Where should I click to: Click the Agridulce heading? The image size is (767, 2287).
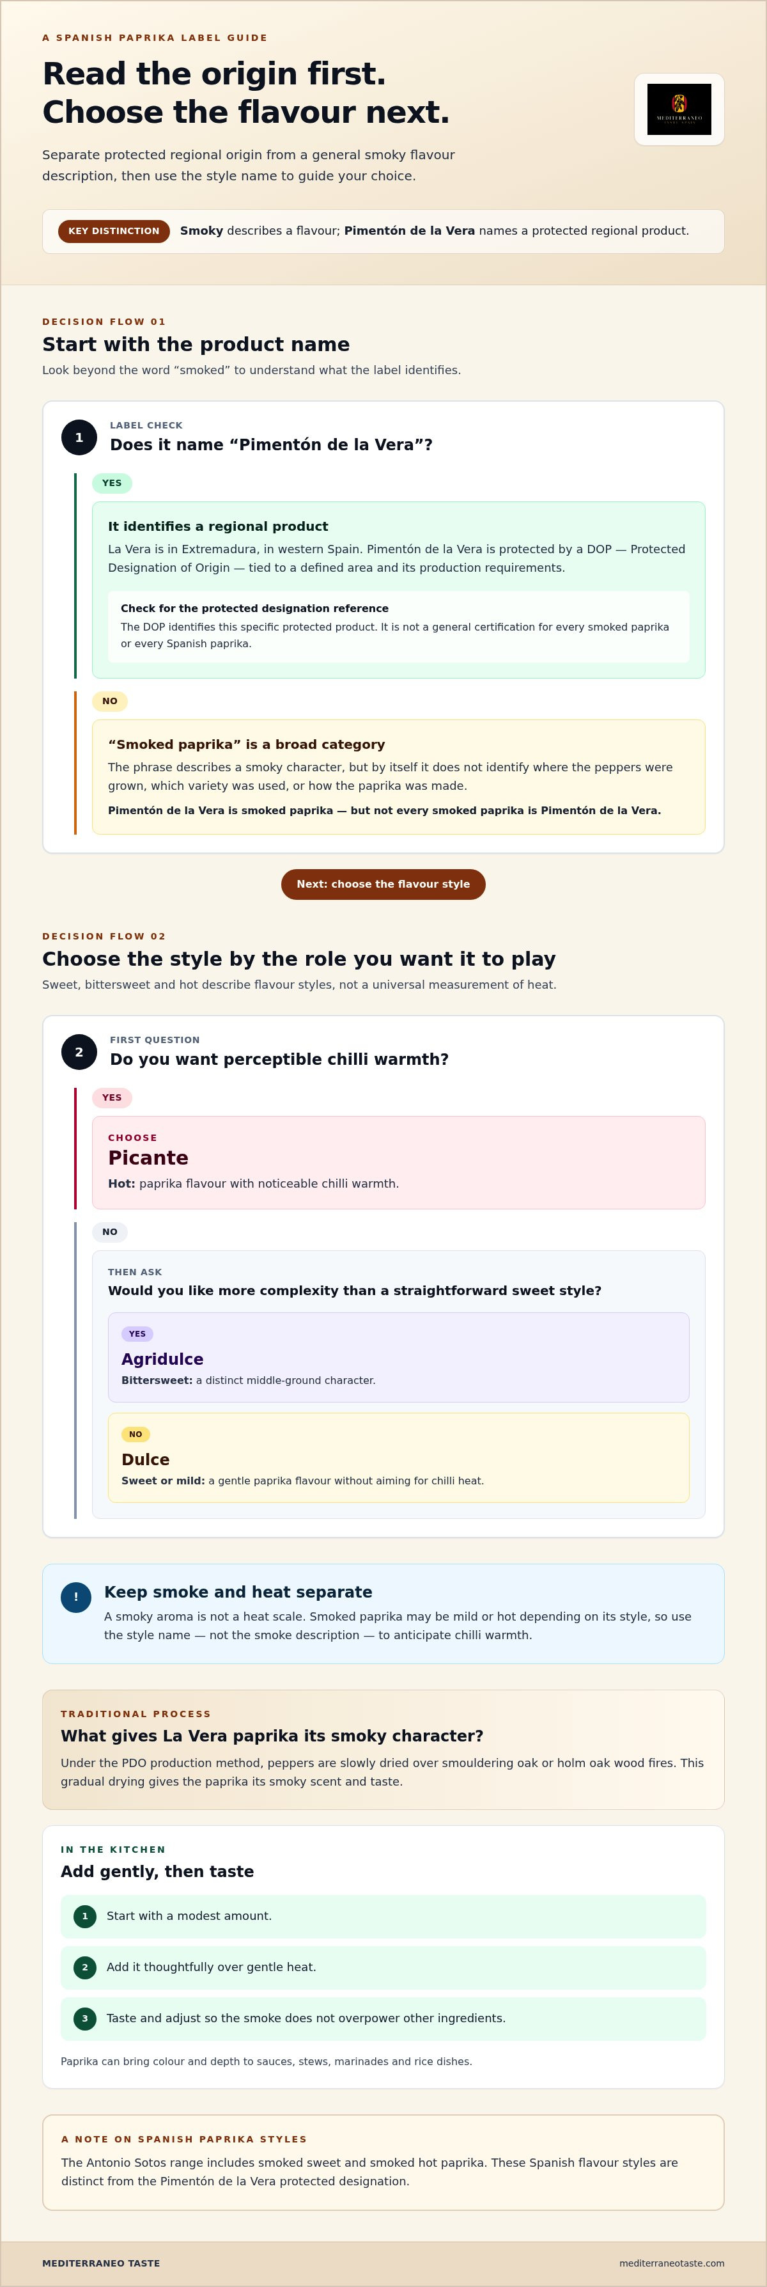162,1359
